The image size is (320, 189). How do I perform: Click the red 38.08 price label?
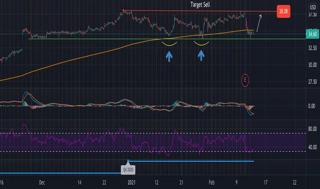point(284,11)
